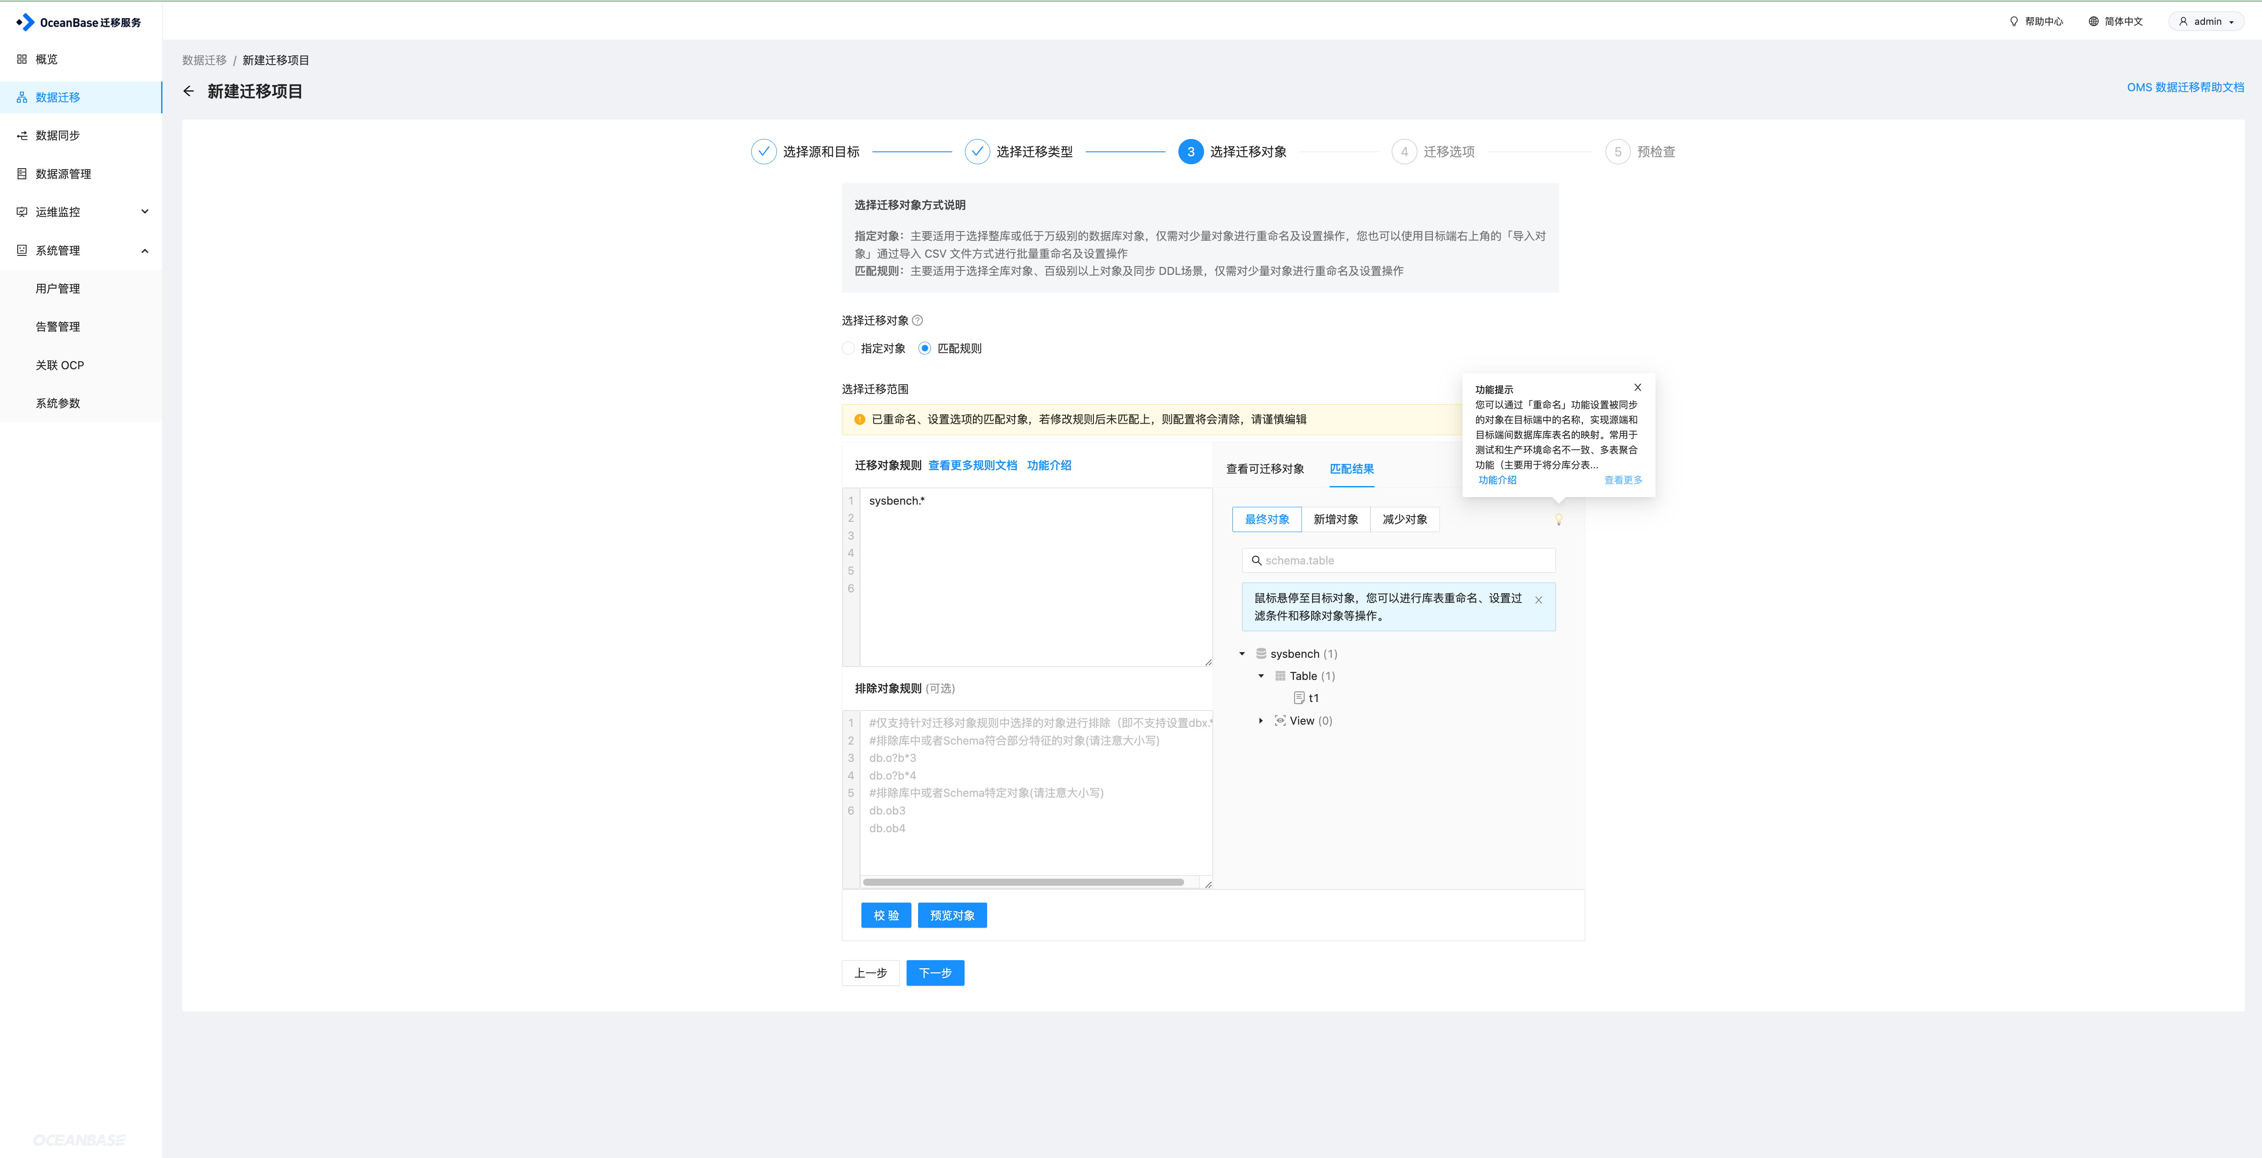Click the lightbulb tip icon in results panel
The image size is (2262, 1158).
pos(1559,520)
